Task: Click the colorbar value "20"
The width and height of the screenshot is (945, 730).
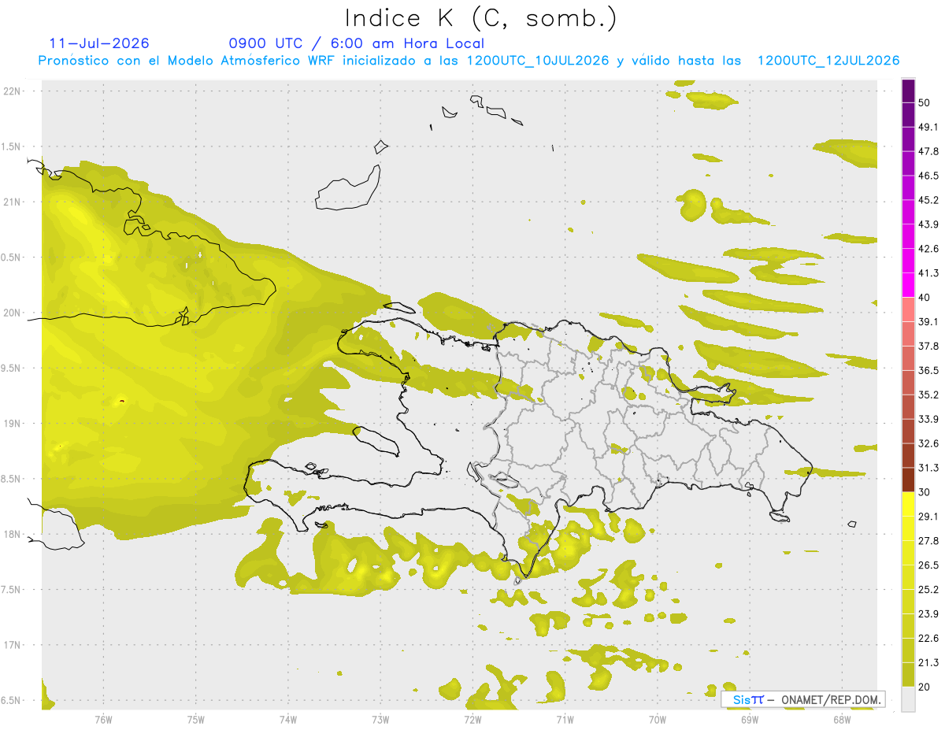Action: tap(925, 687)
